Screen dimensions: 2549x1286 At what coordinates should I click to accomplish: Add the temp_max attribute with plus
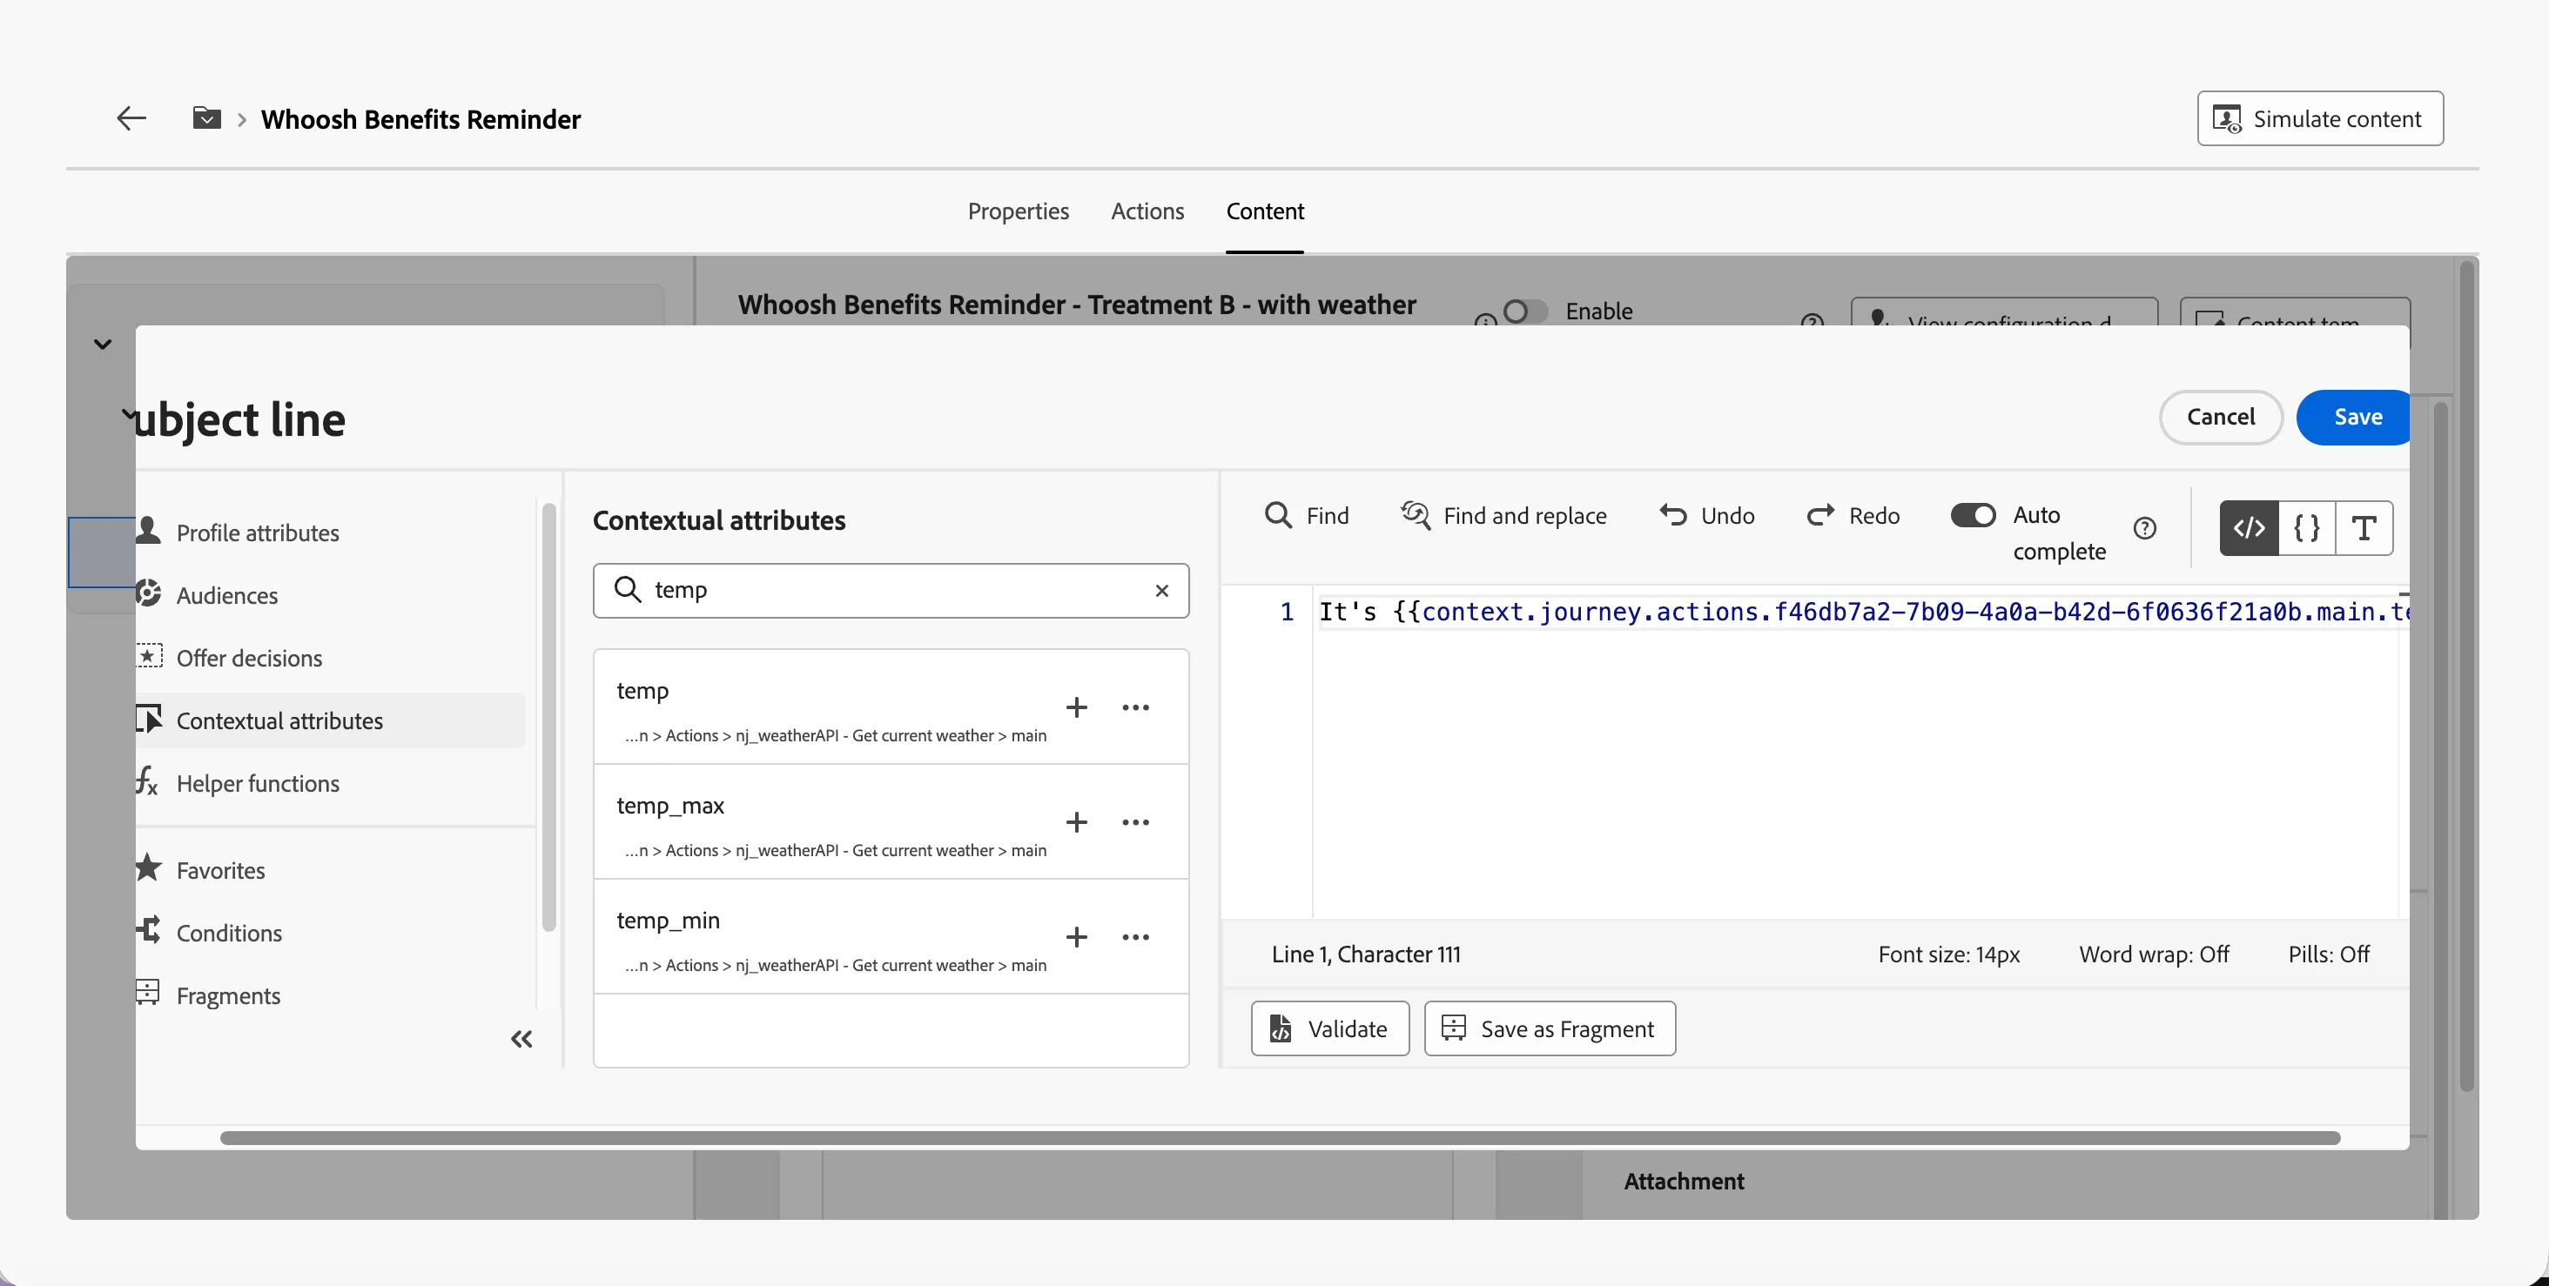click(1077, 822)
